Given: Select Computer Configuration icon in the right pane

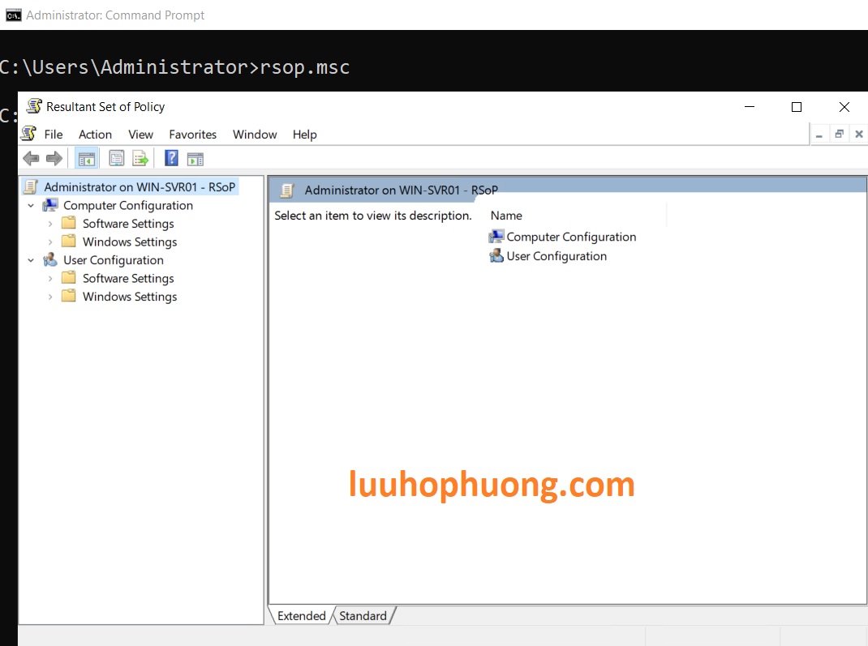Looking at the screenshot, I should pos(496,237).
